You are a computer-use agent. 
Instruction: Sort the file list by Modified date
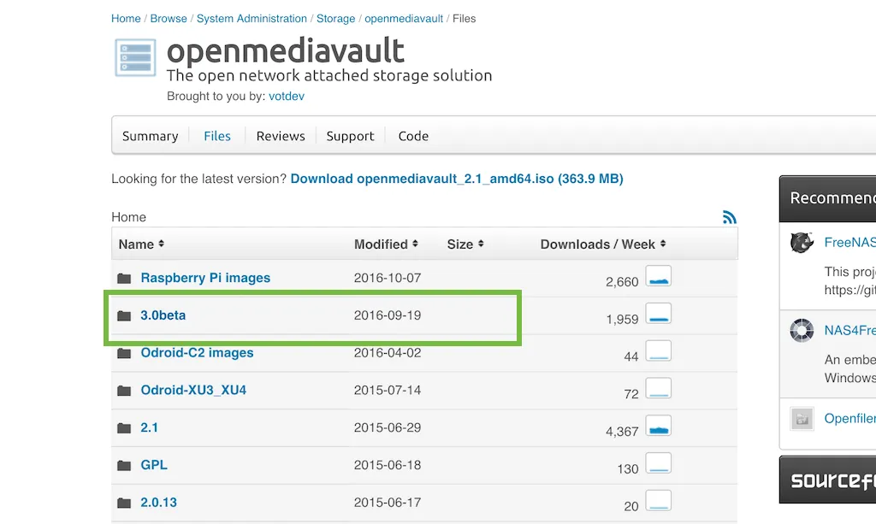[x=386, y=244]
